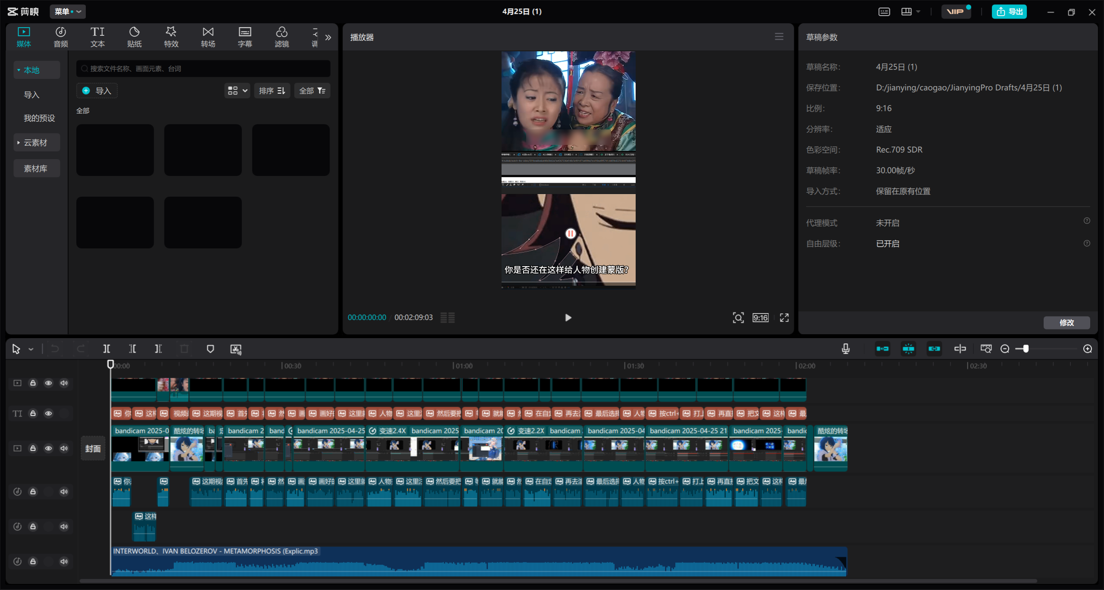
Task: Enter fullscreen preview
Action: pos(784,318)
